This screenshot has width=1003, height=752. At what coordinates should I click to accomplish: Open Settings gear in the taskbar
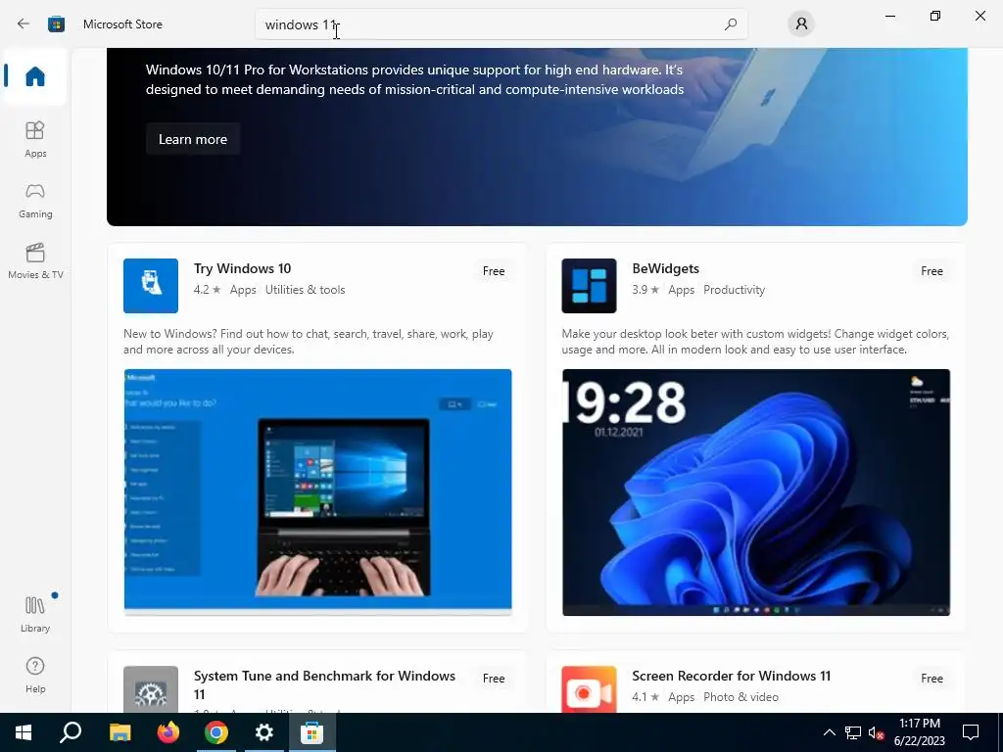[x=263, y=732]
